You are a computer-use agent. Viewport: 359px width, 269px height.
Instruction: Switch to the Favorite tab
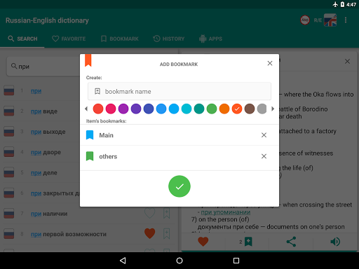69,39
